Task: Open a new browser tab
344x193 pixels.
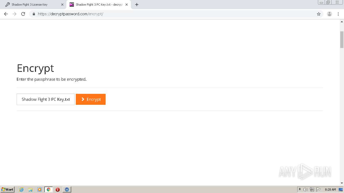Action: [137, 5]
